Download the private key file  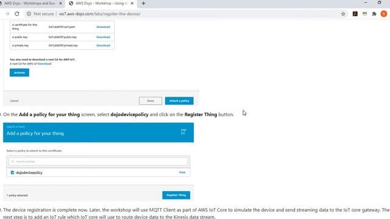point(103,46)
